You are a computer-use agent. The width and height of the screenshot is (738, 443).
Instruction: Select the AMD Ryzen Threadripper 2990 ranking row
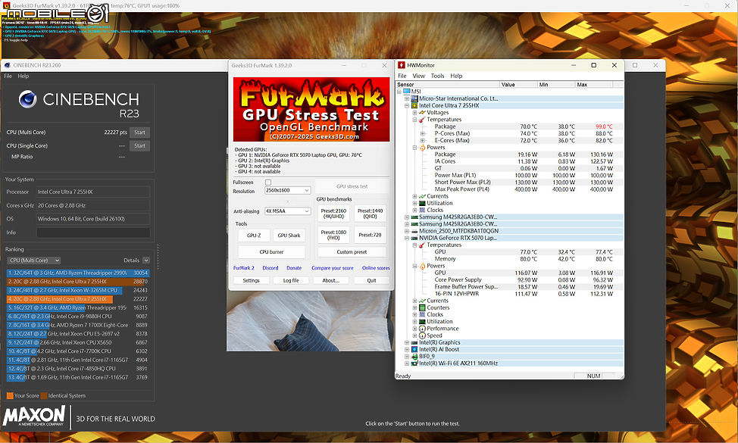(x=78, y=273)
